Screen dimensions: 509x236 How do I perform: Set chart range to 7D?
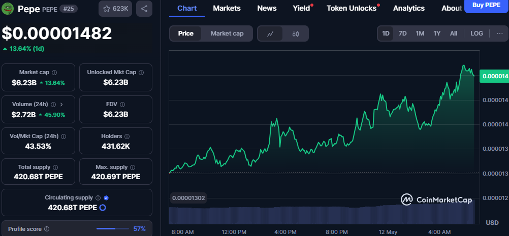(402, 33)
